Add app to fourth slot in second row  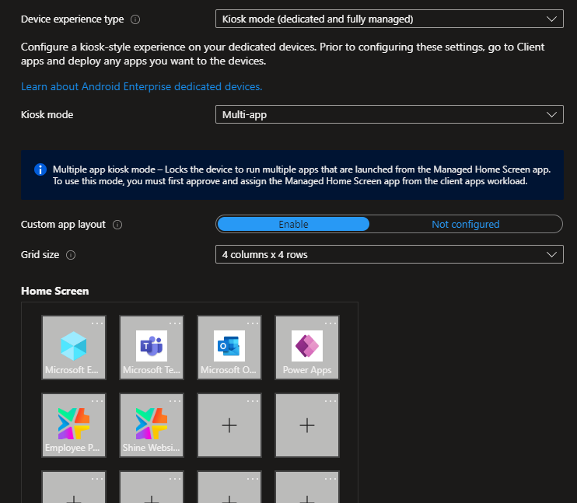pyautogui.click(x=307, y=425)
